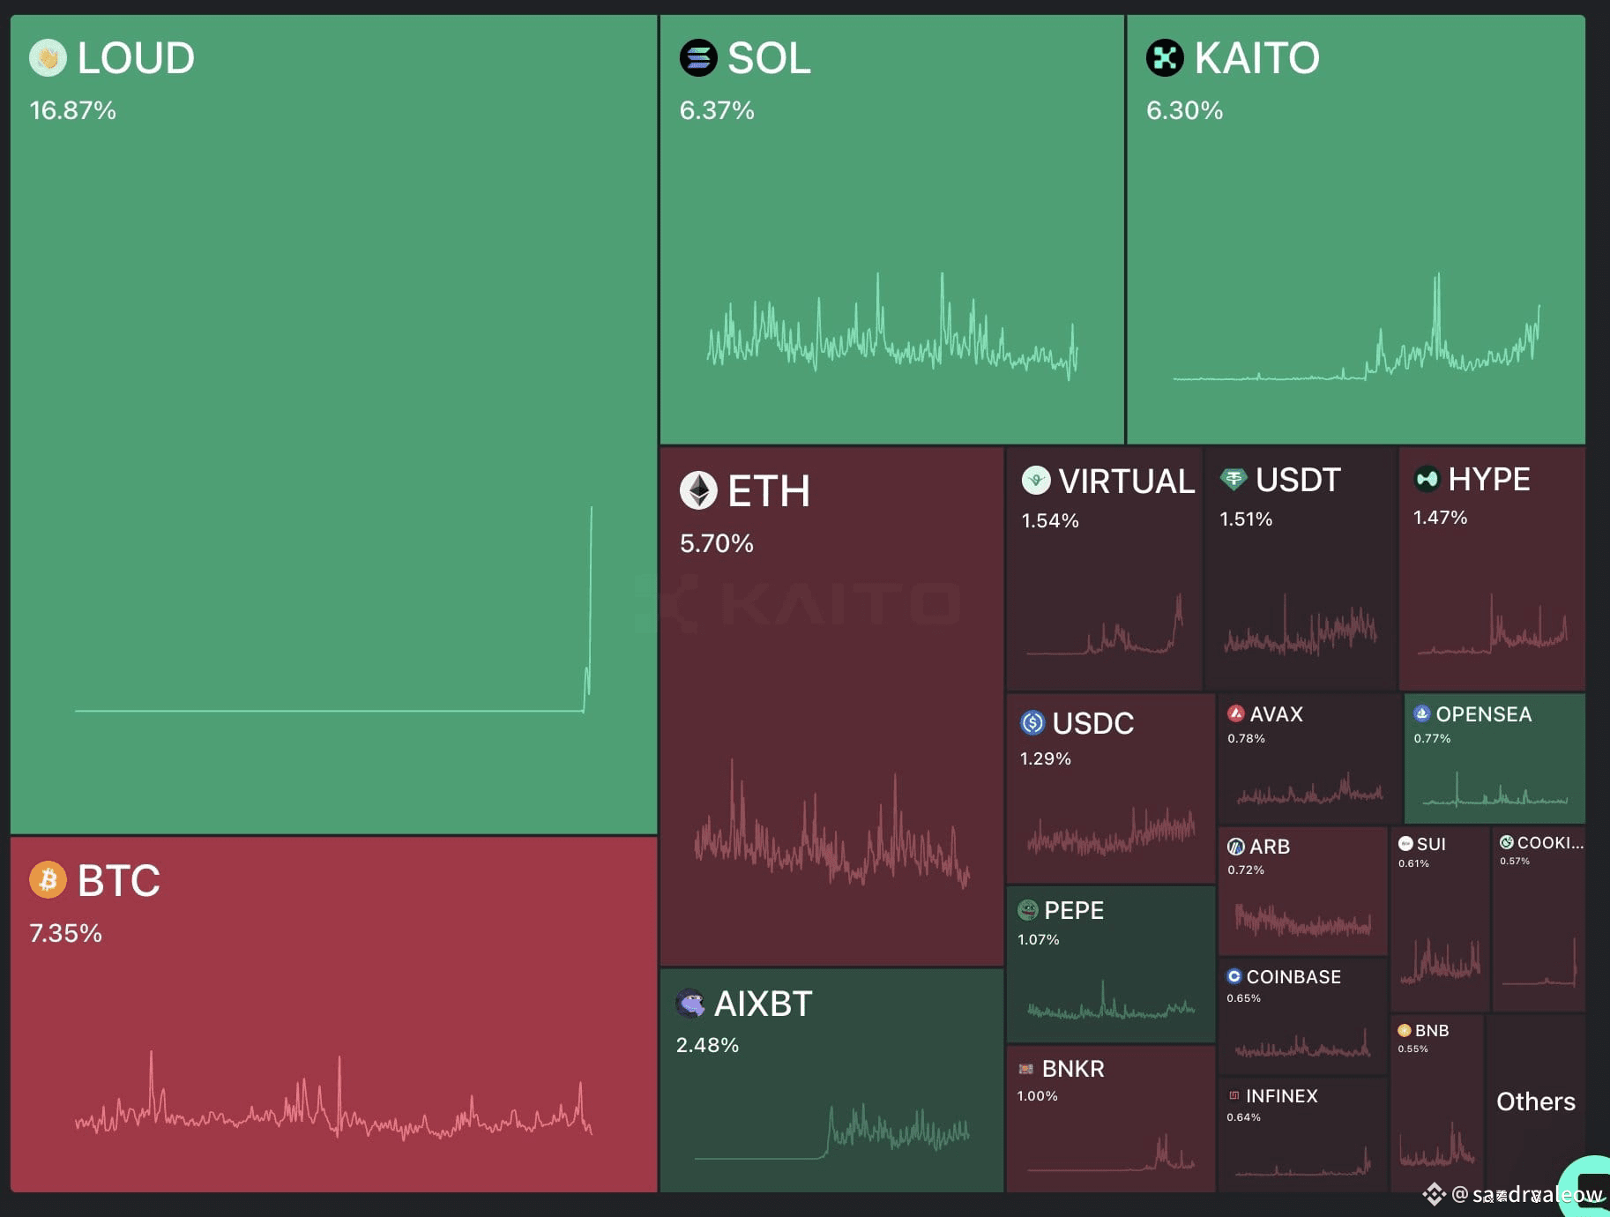This screenshot has width=1610, height=1217.
Task: Select the 6.37% value under SOL
Action: point(717,110)
